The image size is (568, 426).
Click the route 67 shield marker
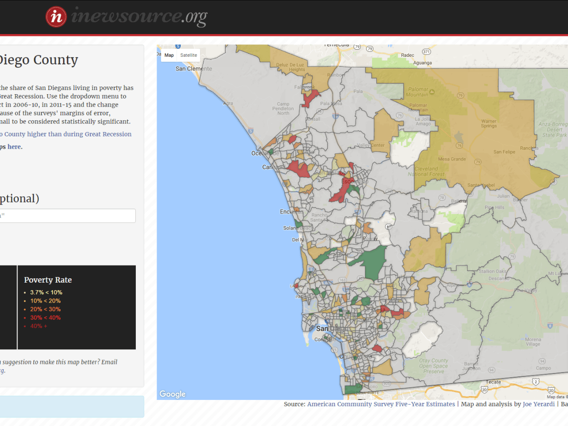388,227
